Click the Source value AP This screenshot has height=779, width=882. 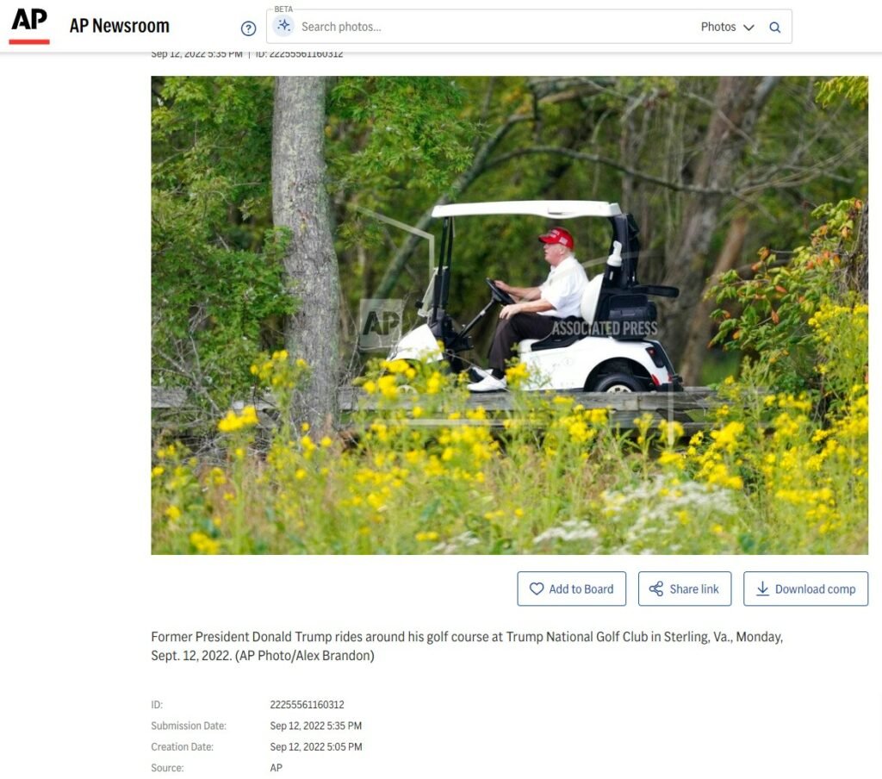(x=276, y=768)
